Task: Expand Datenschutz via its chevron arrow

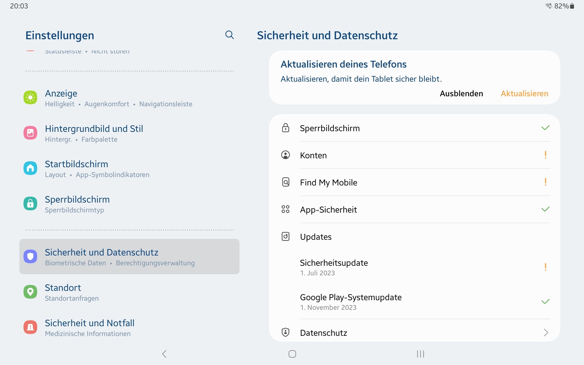Action: click(546, 333)
